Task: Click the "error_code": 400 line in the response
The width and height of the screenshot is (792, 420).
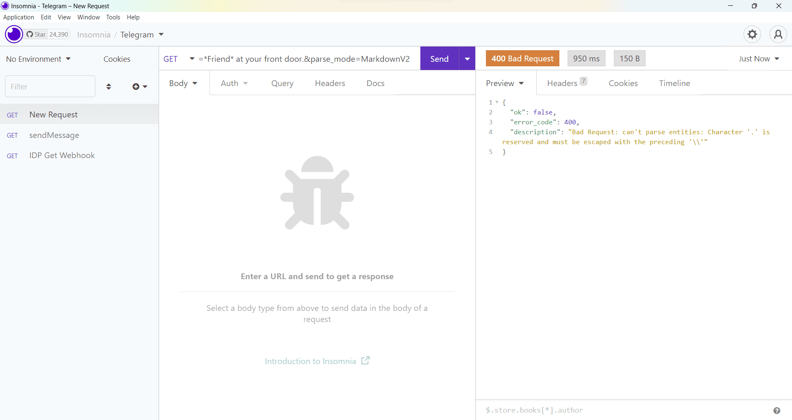Action: pyautogui.click(x=544, y=122)
